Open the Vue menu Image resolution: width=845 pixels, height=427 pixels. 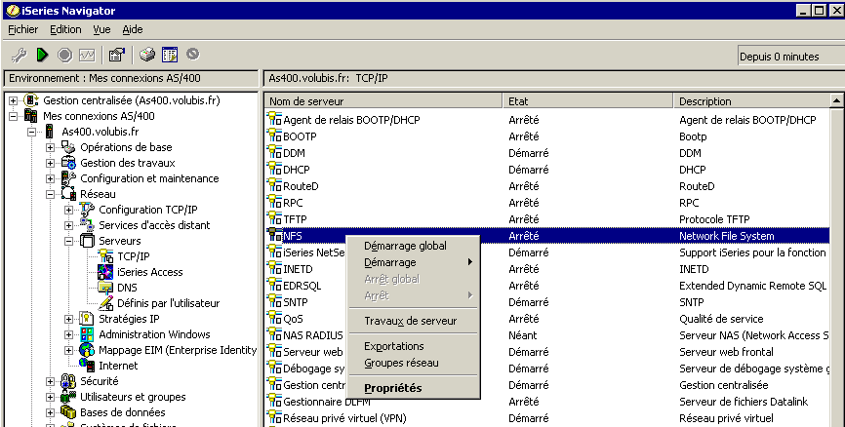(101, 29)
